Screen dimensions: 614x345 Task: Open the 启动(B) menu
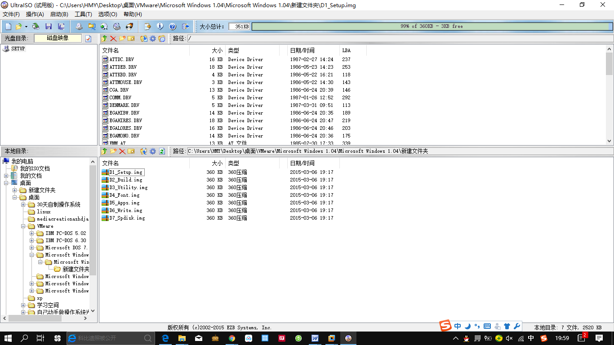(x=59, y=14)
